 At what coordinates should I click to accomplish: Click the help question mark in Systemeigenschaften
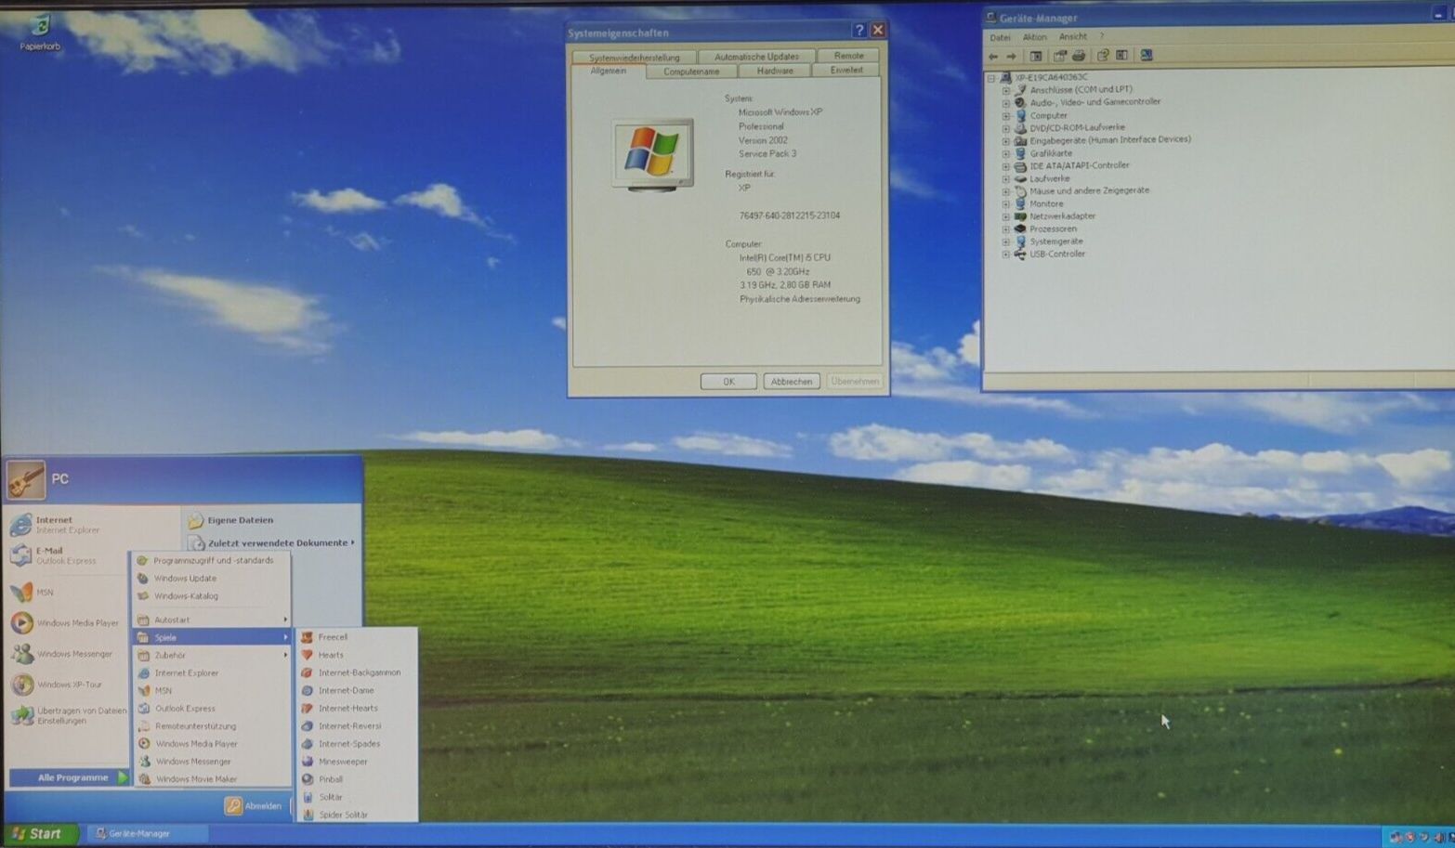click(x=859, y=31)
